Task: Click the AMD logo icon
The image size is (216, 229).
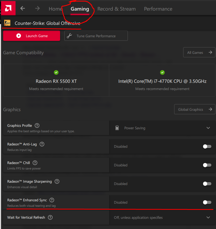Action: 8,8
